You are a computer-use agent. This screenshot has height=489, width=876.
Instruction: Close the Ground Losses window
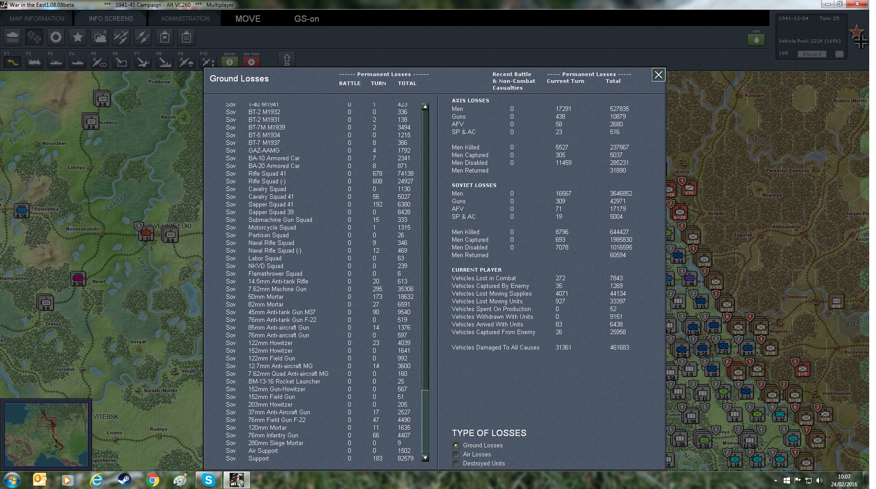click(x=658, y=75)
